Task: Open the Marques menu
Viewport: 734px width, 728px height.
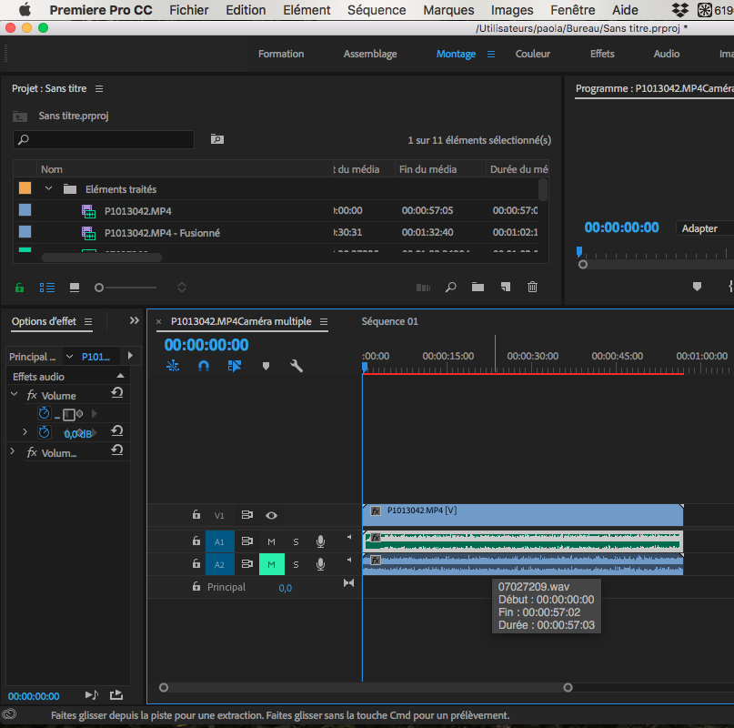Action: [448, 10]
